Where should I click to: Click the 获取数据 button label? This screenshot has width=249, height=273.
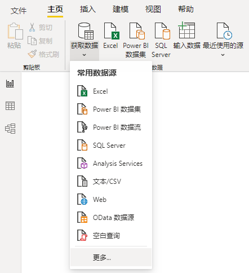[85, 45]
